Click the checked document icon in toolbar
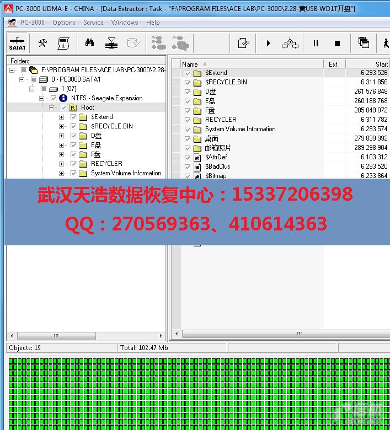The width and height of the screenshot is (390, 430). coord(243,43)
